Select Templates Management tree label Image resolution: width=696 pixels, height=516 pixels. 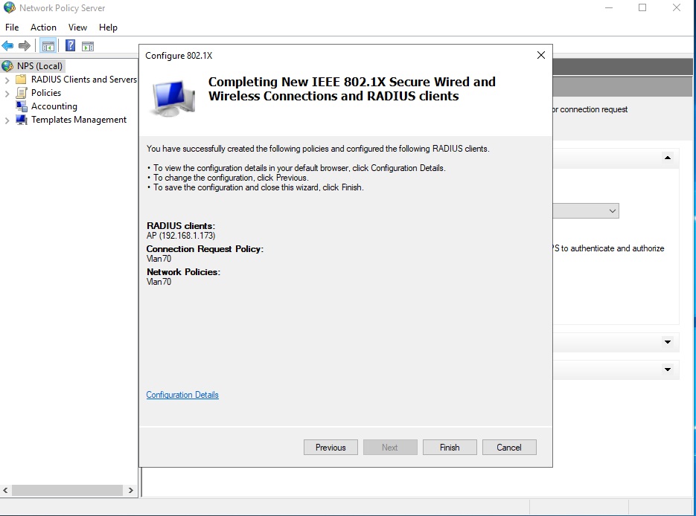point(79,120)
